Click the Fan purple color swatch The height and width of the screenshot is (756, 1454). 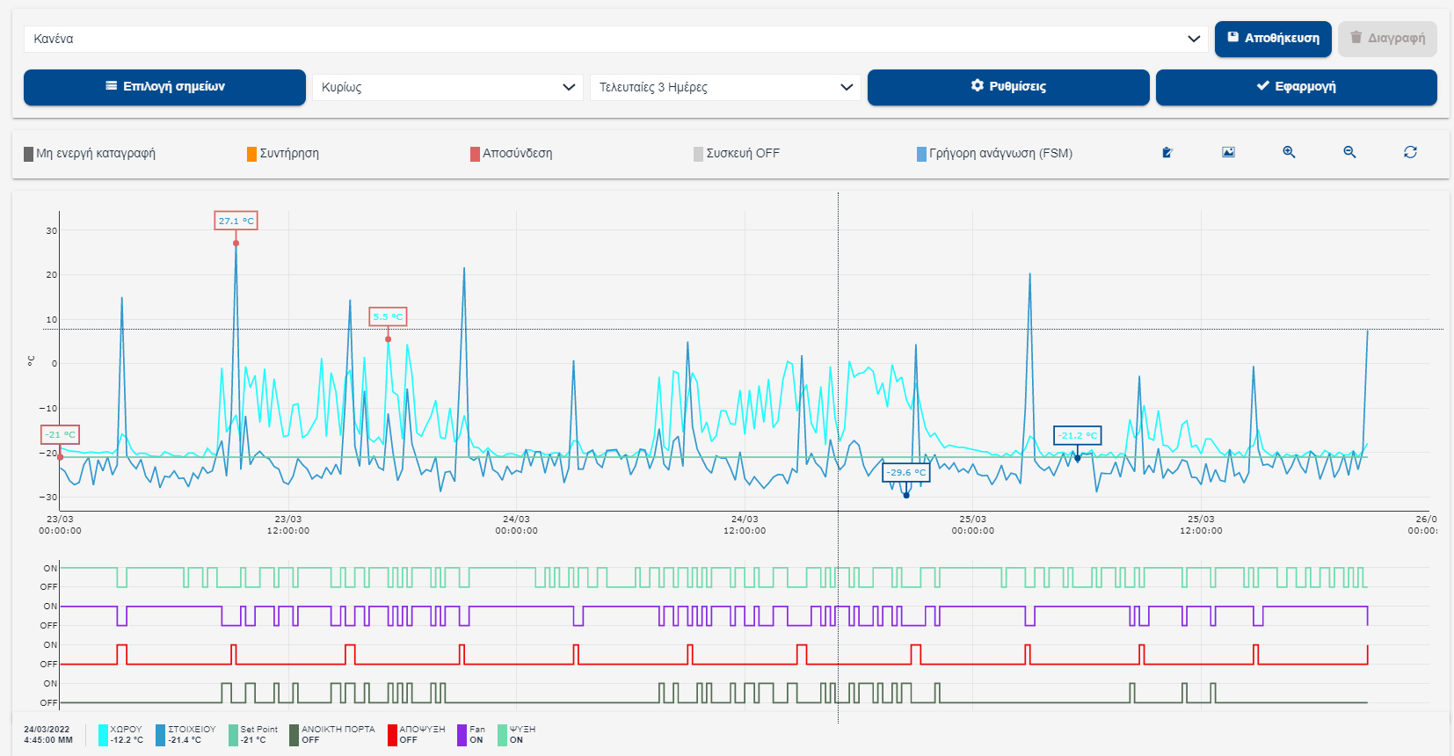point(462,735)
